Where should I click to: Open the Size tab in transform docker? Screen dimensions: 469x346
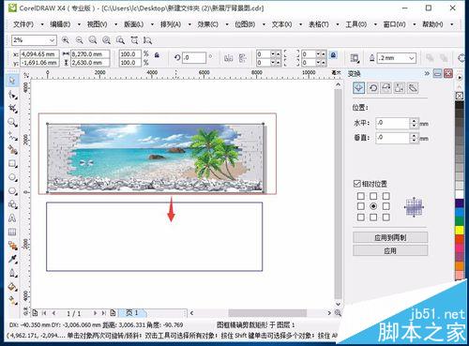(400, 88)
